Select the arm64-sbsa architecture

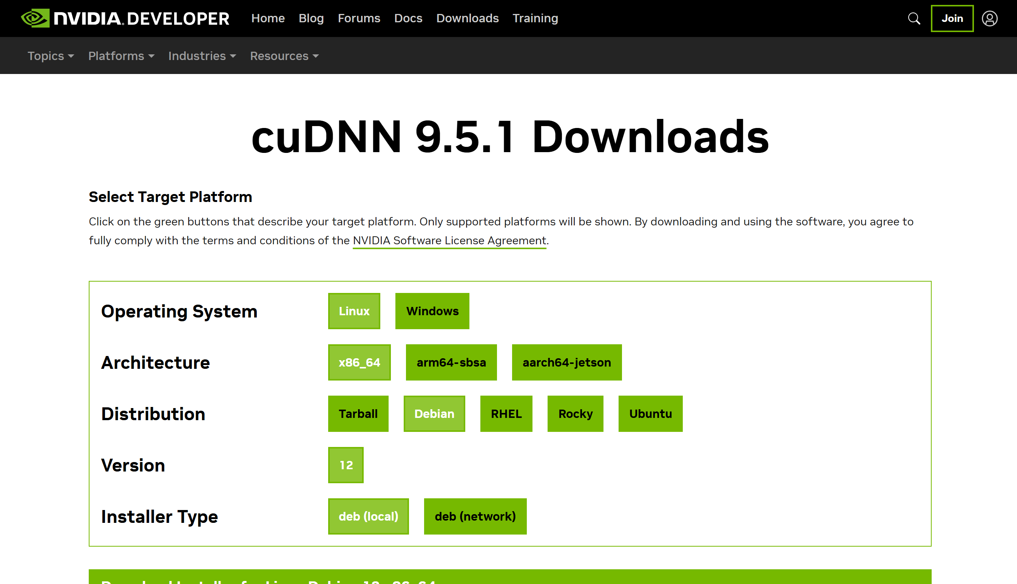451,362
